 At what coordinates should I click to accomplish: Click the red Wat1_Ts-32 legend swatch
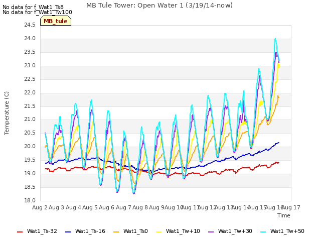point(20,232)
